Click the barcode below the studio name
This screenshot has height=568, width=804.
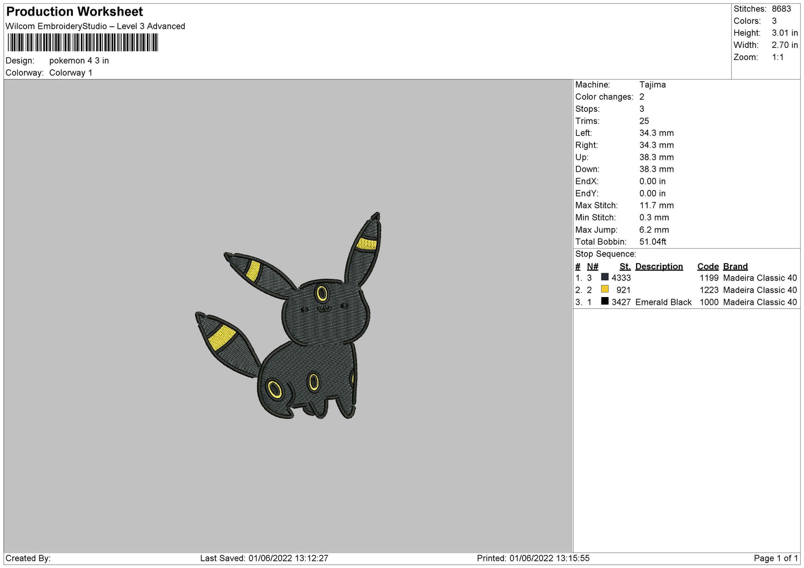click(83, 43)
